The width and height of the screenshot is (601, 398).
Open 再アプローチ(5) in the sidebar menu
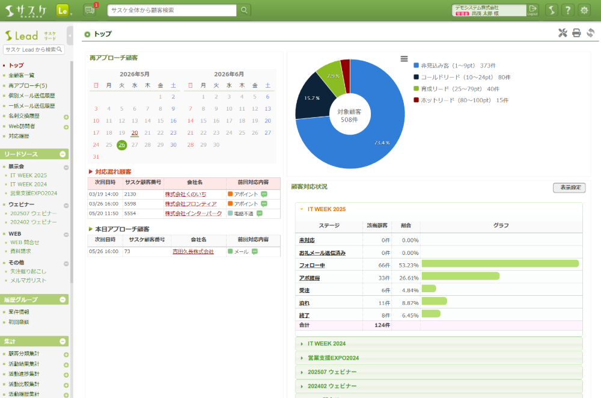[x=28, y=85]
